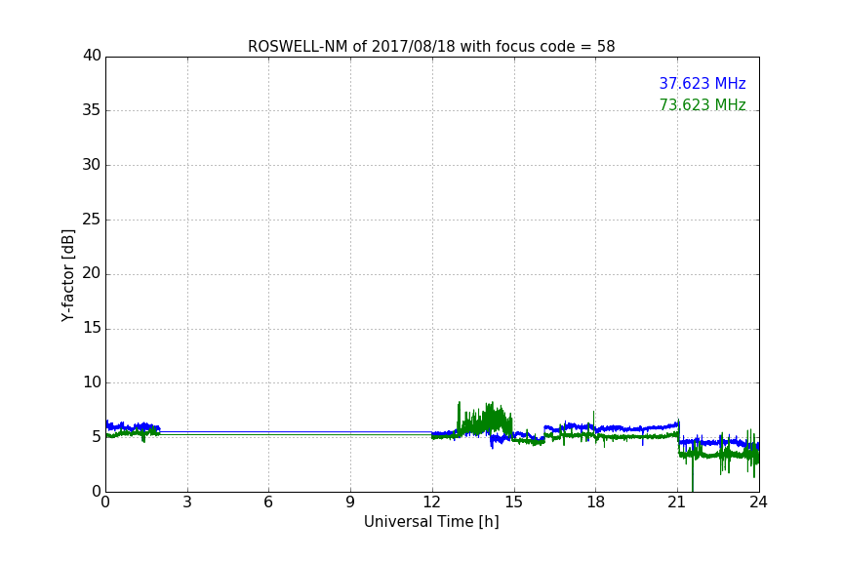Select the blue 37.623 MHz legend label
This screenshot has width=843, height=562.
tap(702, 84)
